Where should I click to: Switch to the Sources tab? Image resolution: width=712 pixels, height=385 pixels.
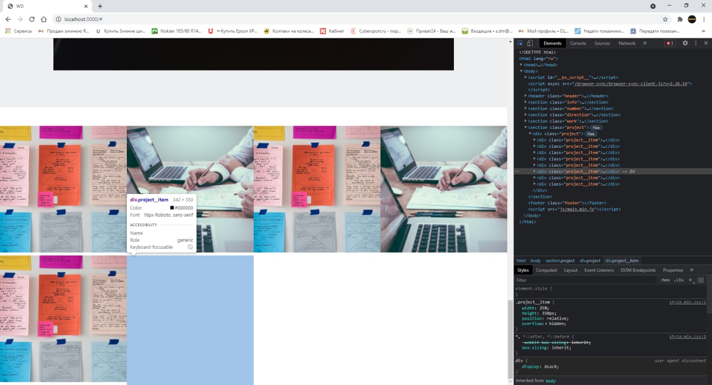[x=602, y=43]
